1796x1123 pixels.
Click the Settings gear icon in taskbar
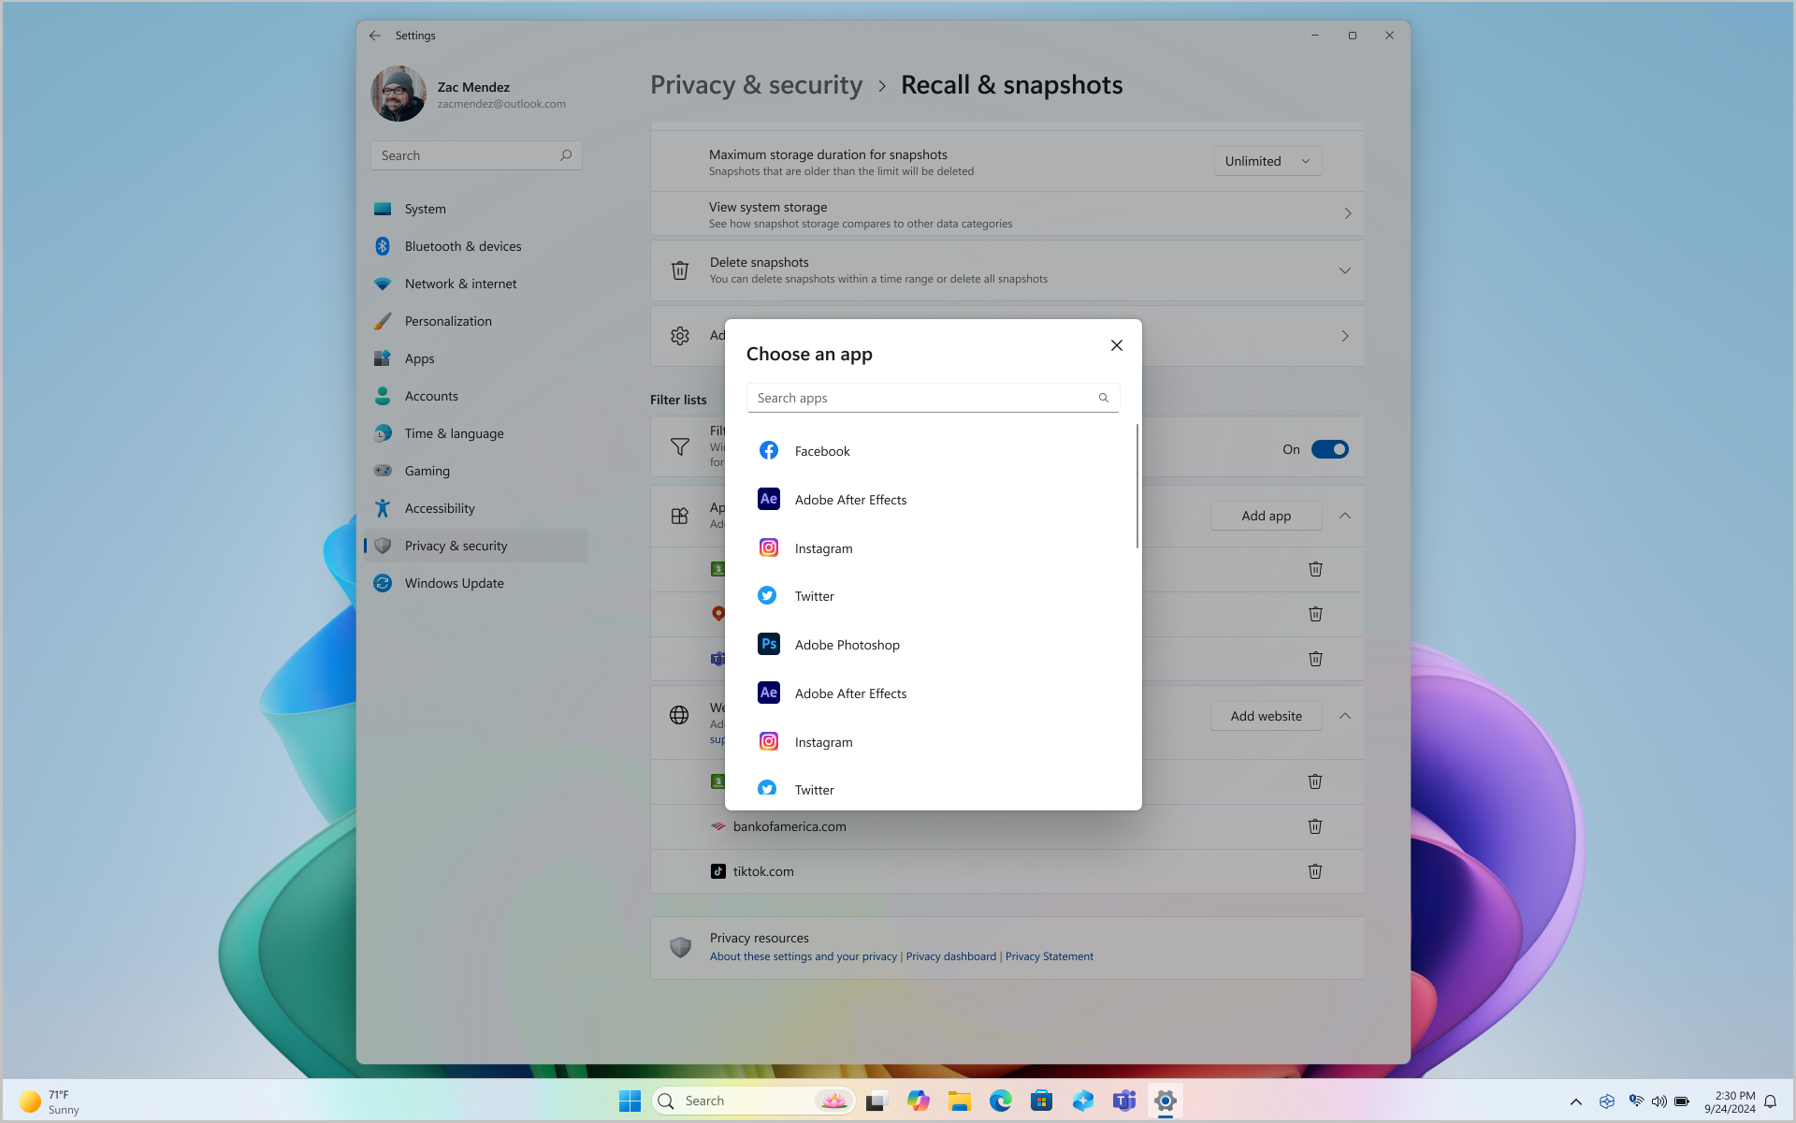[1164, 1100]
